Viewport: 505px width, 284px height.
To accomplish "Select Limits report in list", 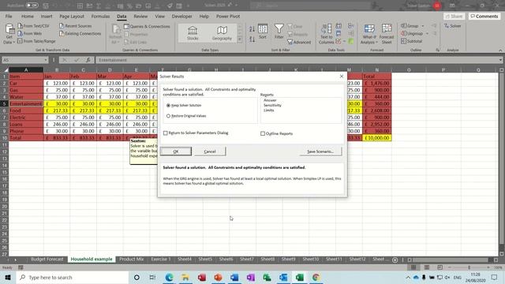I will 268,110.
